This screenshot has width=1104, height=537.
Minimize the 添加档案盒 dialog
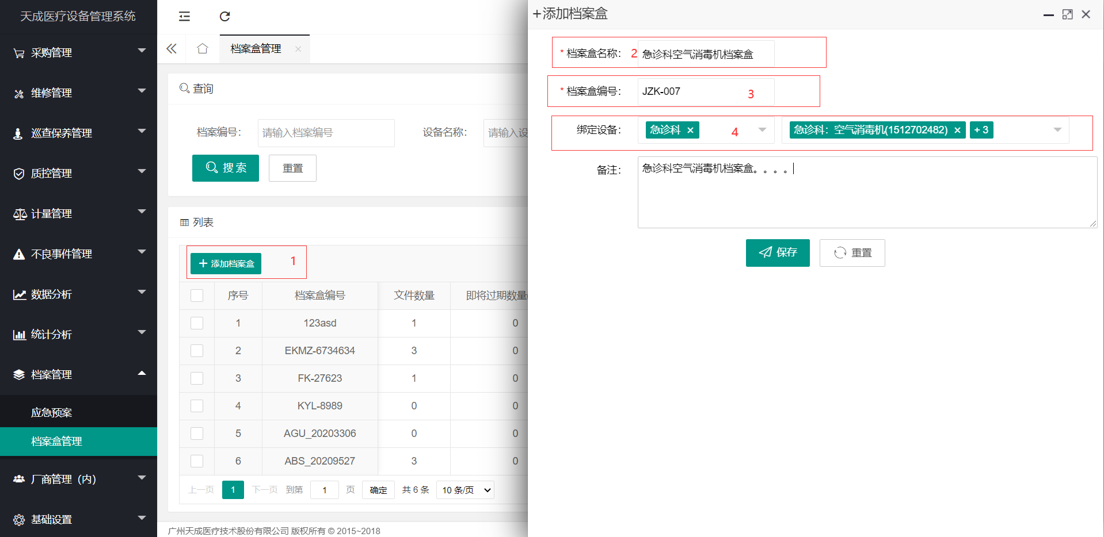pyautogui.click(x=1049, y=15)
